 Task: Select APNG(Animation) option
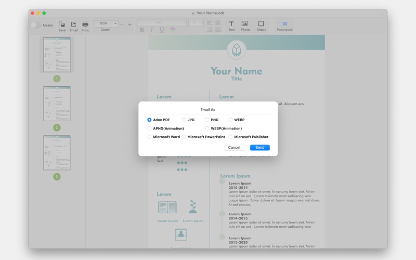[x=165, y=128]
